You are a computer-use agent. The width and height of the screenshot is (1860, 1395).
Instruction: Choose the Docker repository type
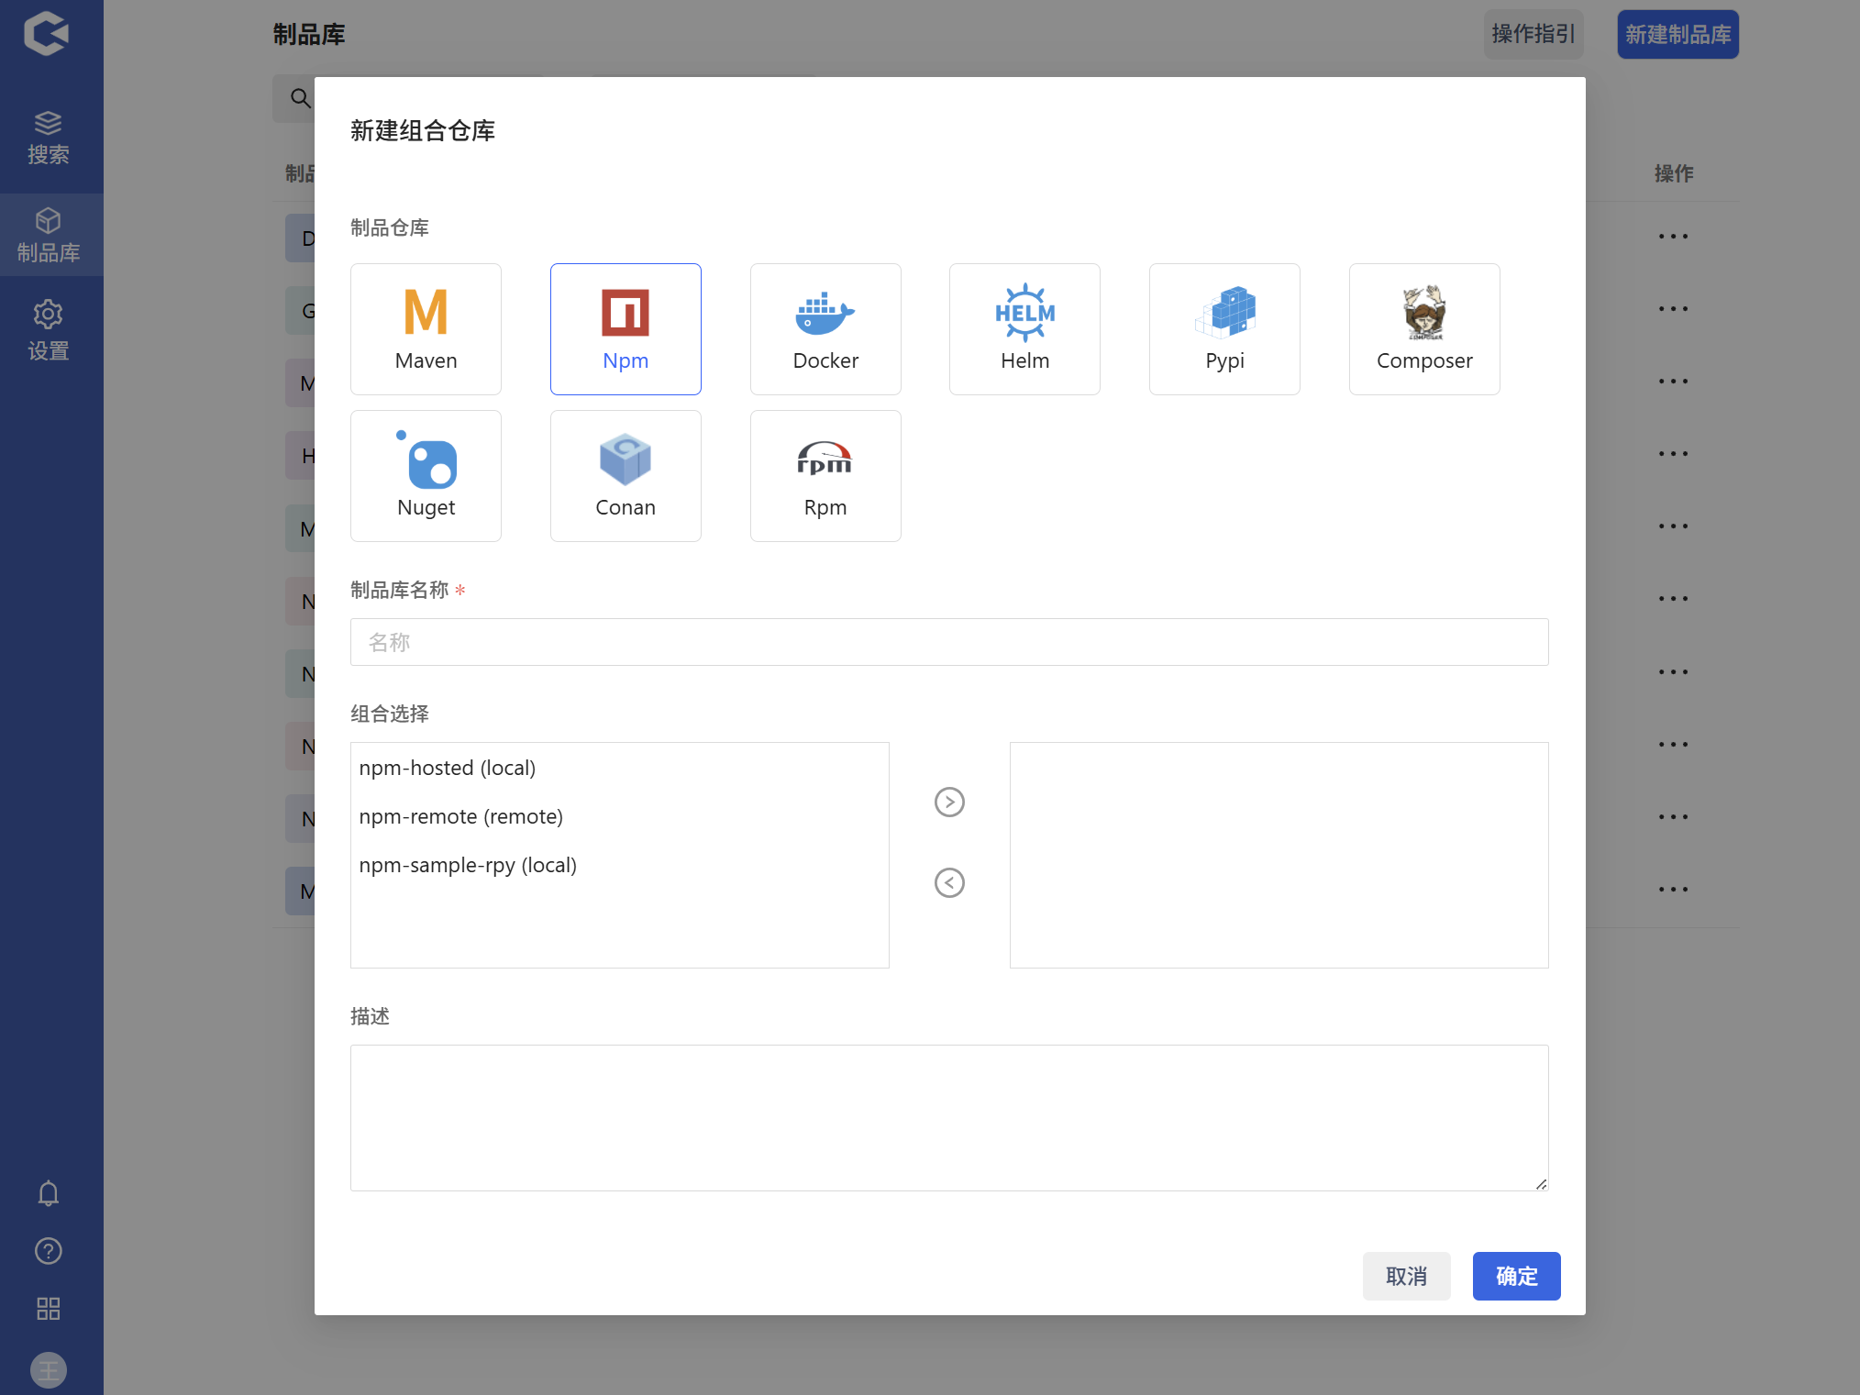[825, 328]
